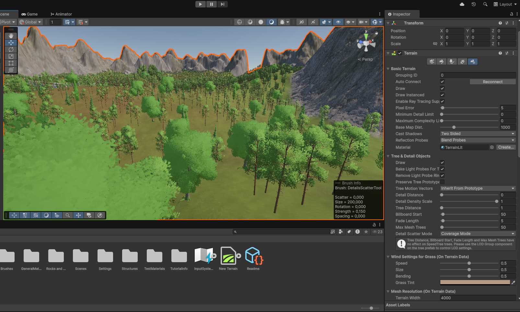The height and width of the screenshot is (312, 520).
Task: Select the Paint Trees terrain tool
Action: point(452,61)
